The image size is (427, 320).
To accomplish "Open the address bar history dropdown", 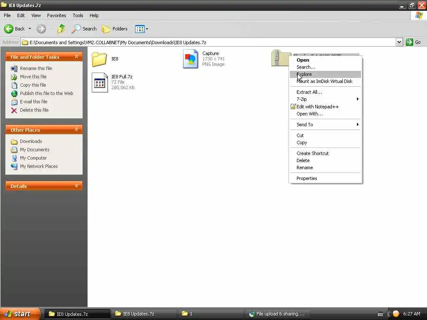I will [x=399, y=42].
